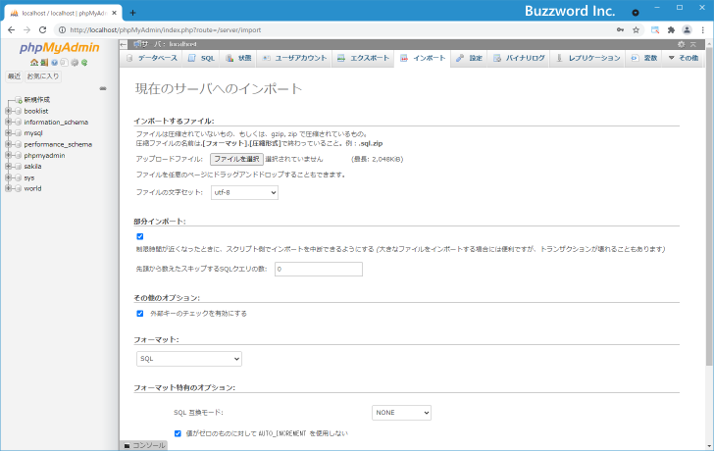Image resolution: width=714 pixels, height=451 pixels.
Task: Switch to the 状態 tab
Action: tap(238, 58)
